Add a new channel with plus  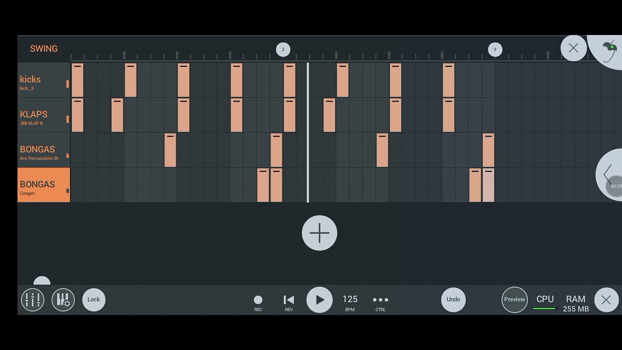tap(319, 233)
